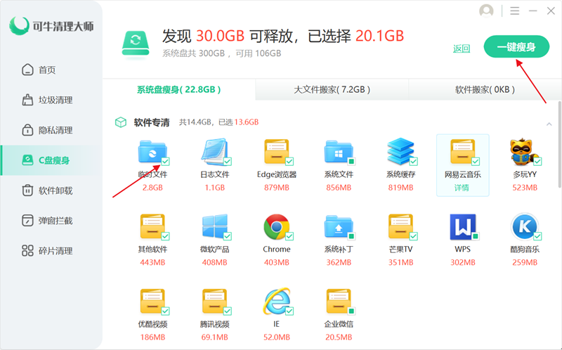Click the 已选 13.6GB summary text
This screenshot has width=562, height=350.
click(239, 122)
